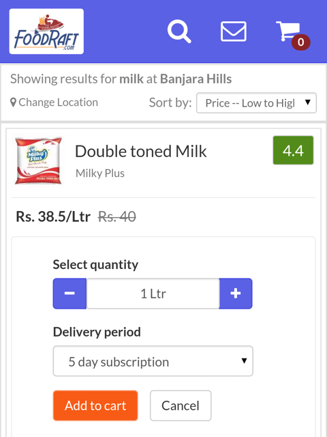Open the Double toned Milk product title
The image size is (327, 437).
coord(141,152)
